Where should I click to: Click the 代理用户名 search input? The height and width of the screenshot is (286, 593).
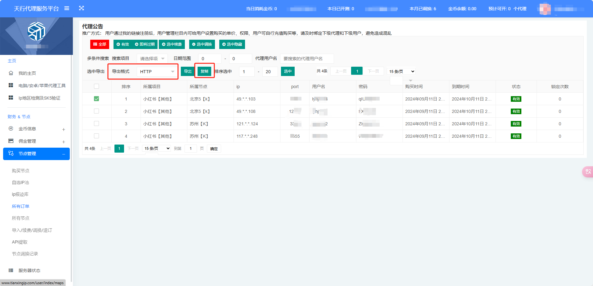coord(307,58)
